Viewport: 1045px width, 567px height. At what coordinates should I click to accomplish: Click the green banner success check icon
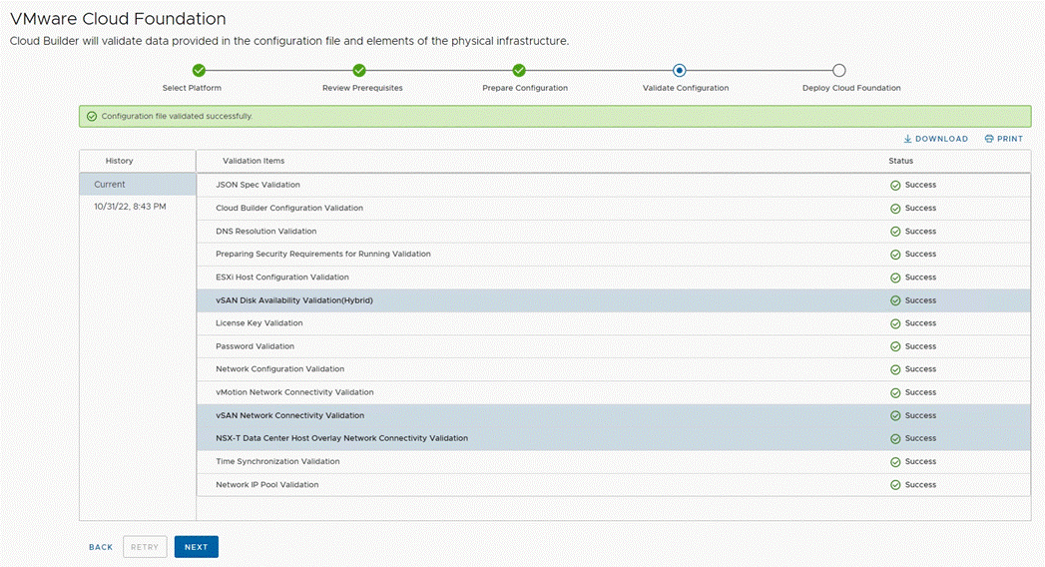click(92, 116)
